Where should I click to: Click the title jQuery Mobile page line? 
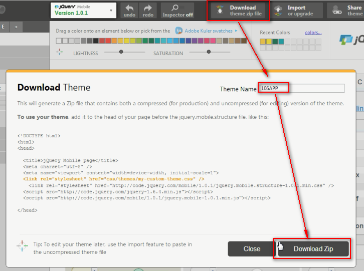pyautogui.click(x=70, y=160)
